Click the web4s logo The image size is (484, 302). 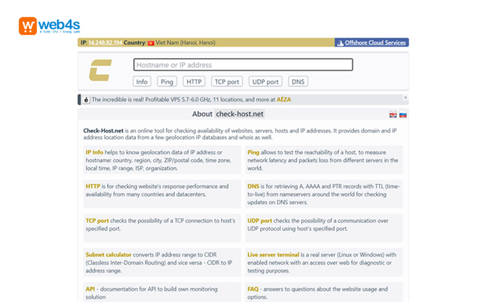[50, 25]
